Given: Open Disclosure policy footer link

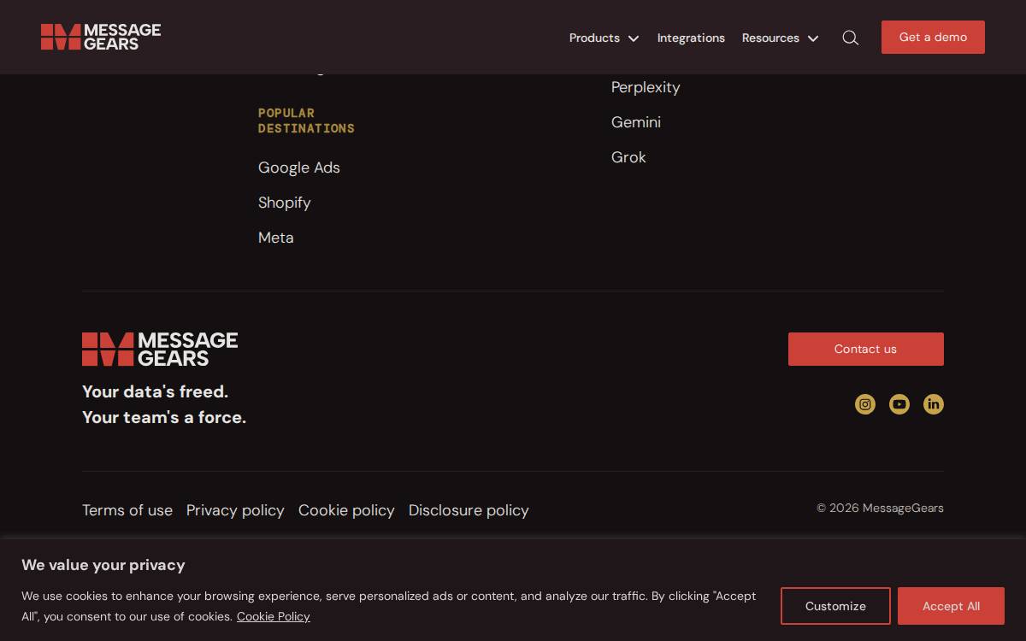Looking at the screenshot, I should (x=469, y=510).
